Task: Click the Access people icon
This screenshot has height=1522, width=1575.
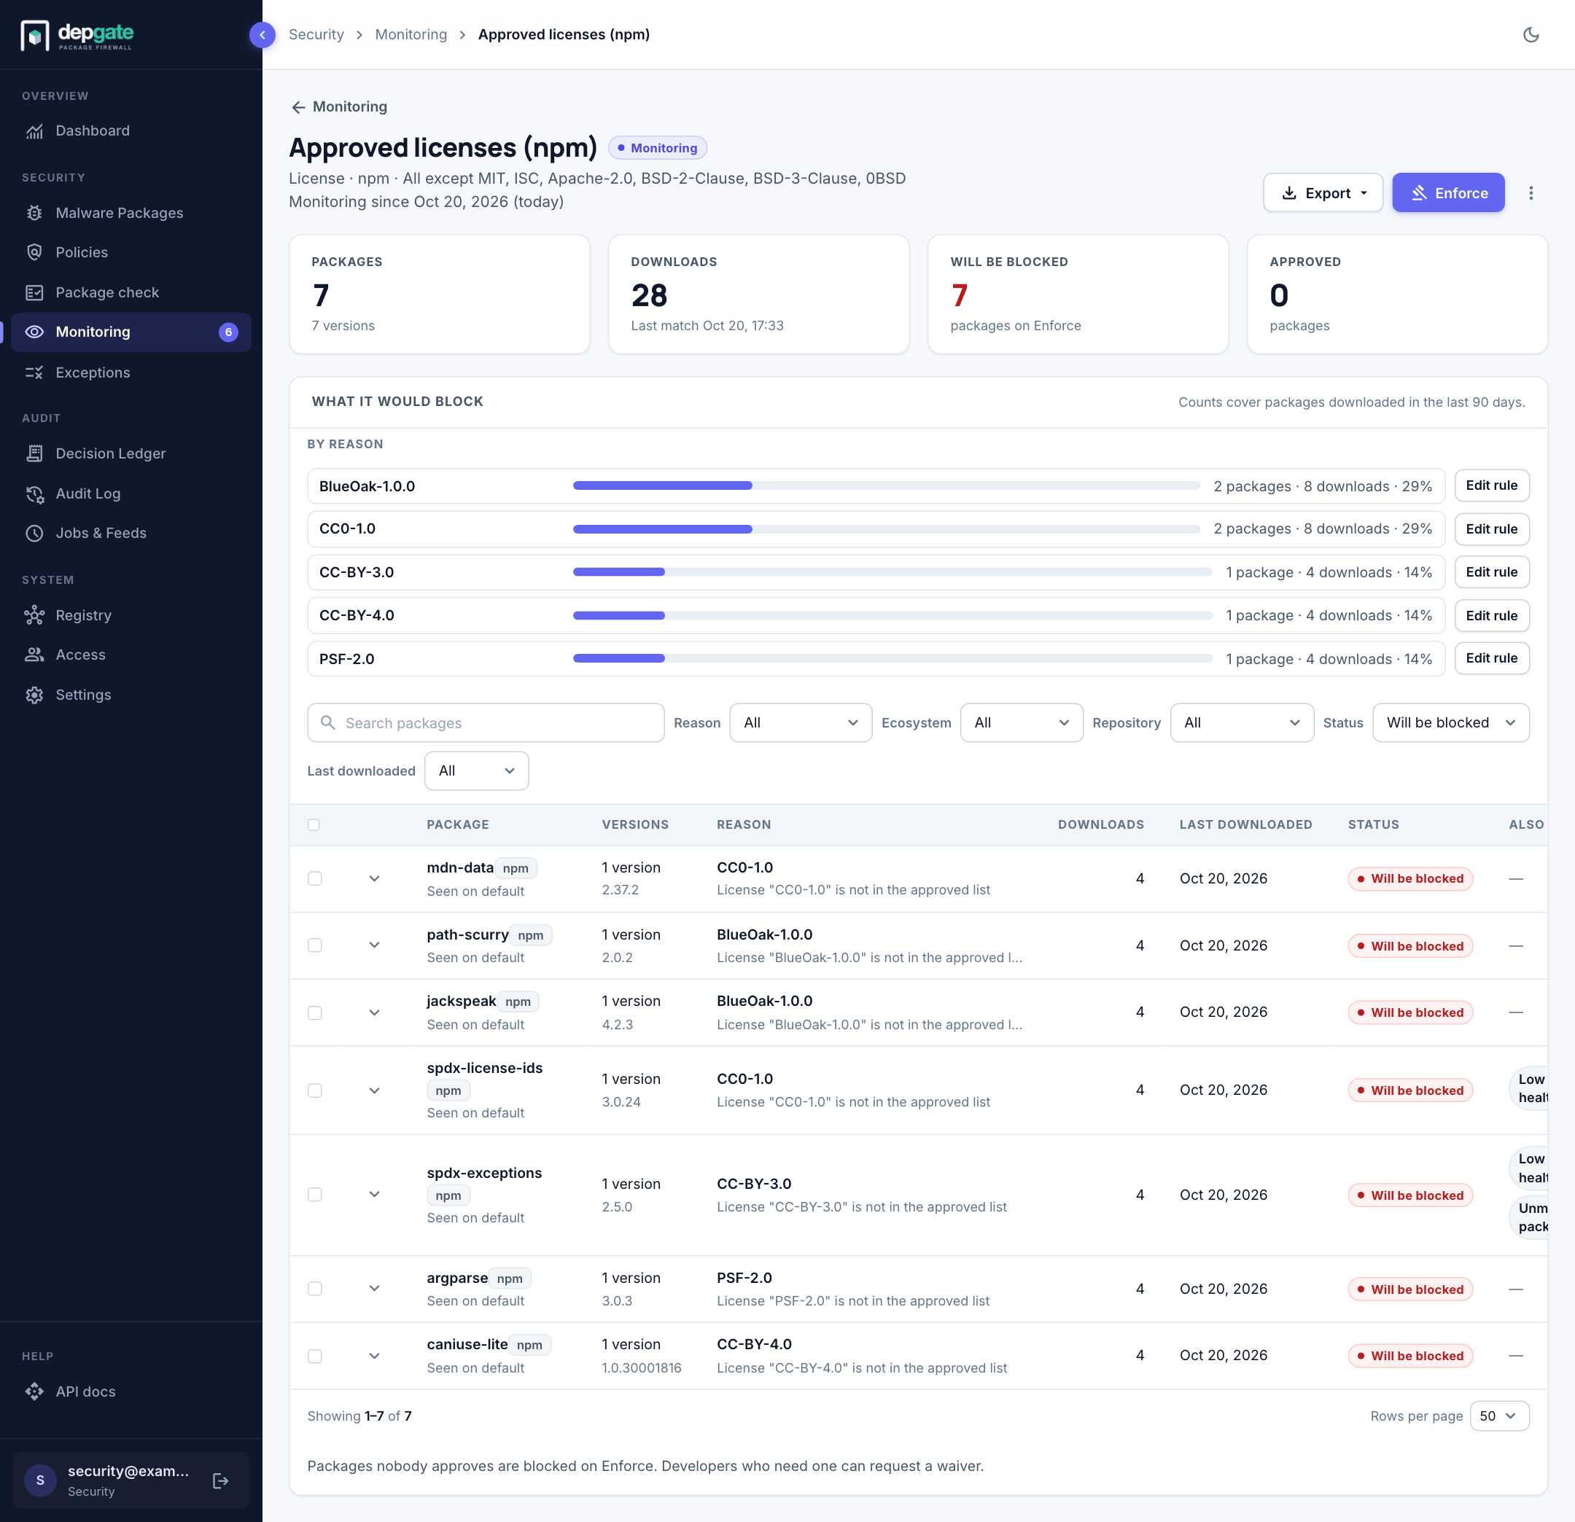Action: tap(34, 655)
